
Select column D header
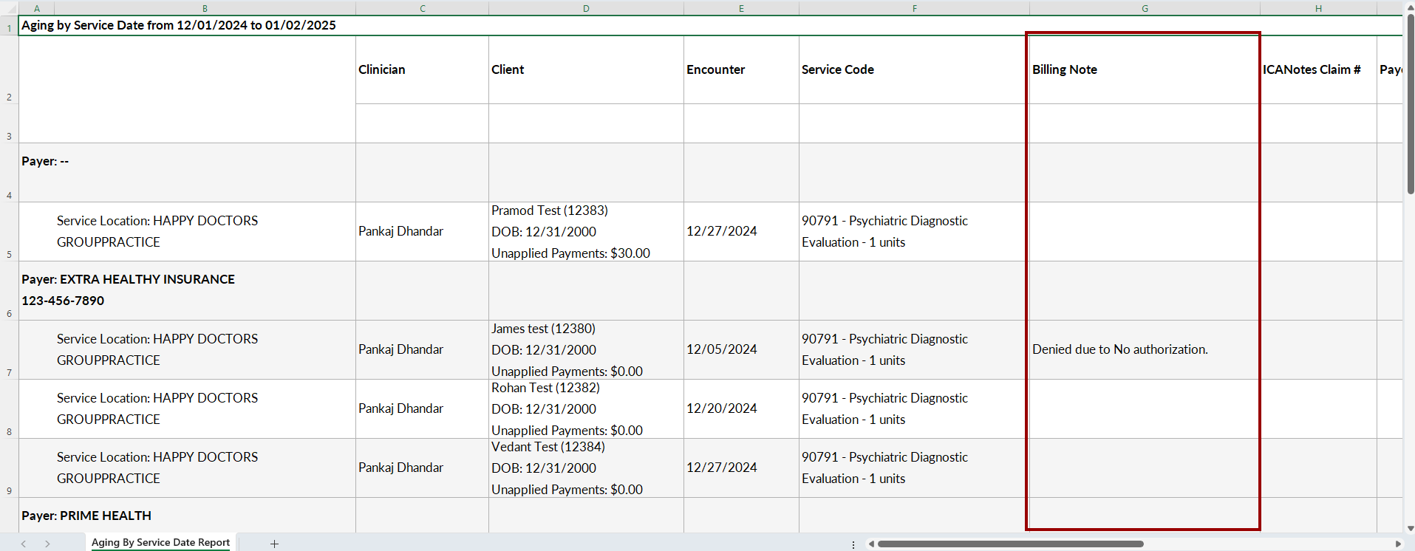pyautogui.click(x=585, y=8)
